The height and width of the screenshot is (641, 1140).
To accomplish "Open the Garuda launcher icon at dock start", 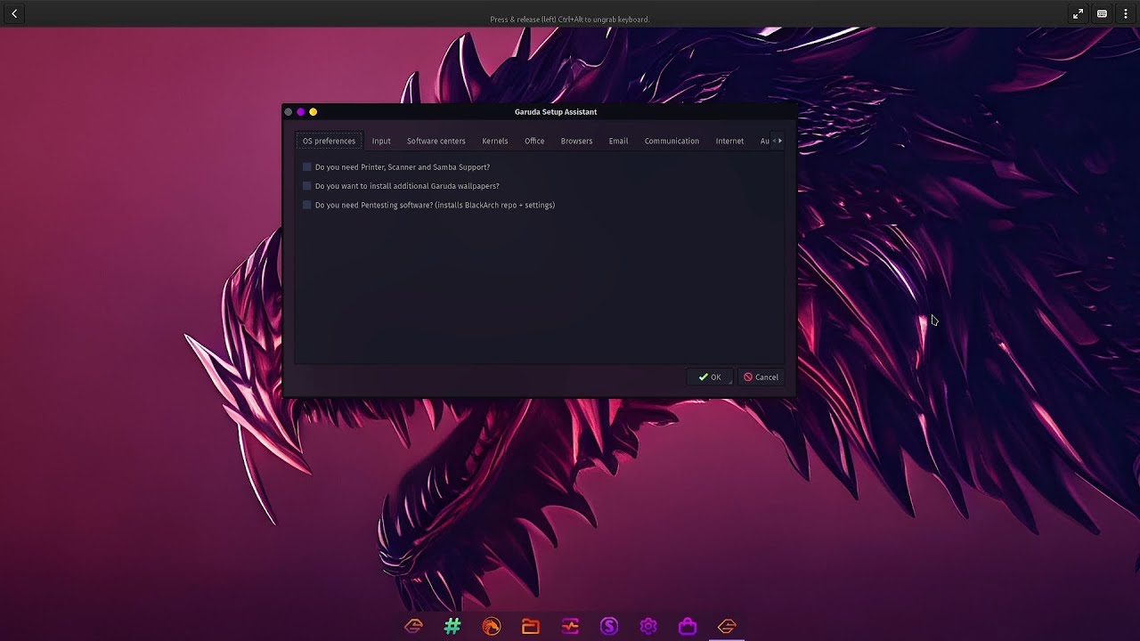I will point(413,626).
